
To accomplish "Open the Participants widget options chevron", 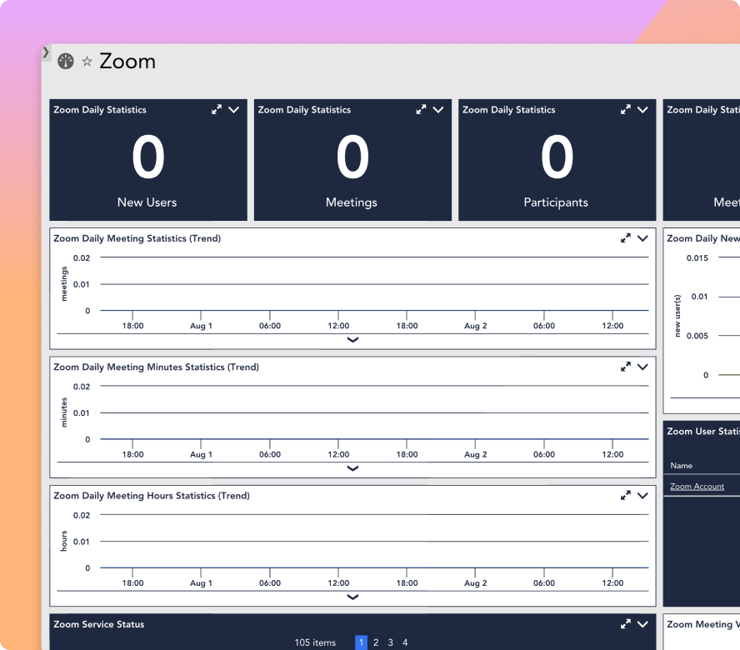I will coord(642,109).
